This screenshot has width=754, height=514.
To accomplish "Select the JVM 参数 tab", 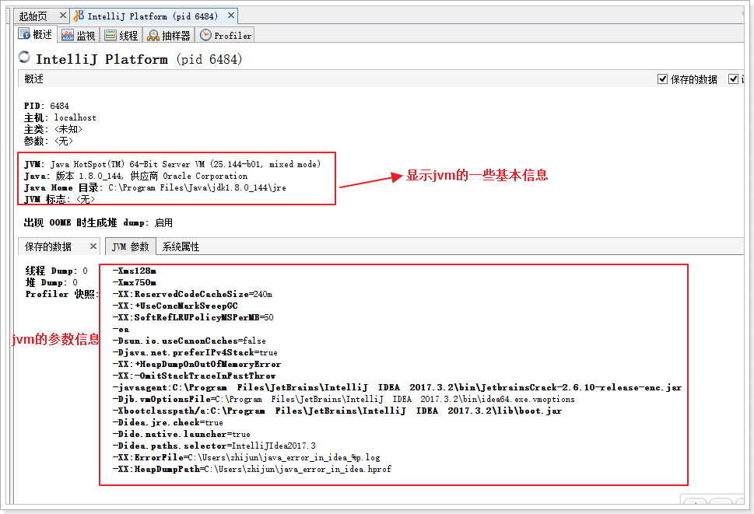I will pyautogui.click(x=130, y=247).
